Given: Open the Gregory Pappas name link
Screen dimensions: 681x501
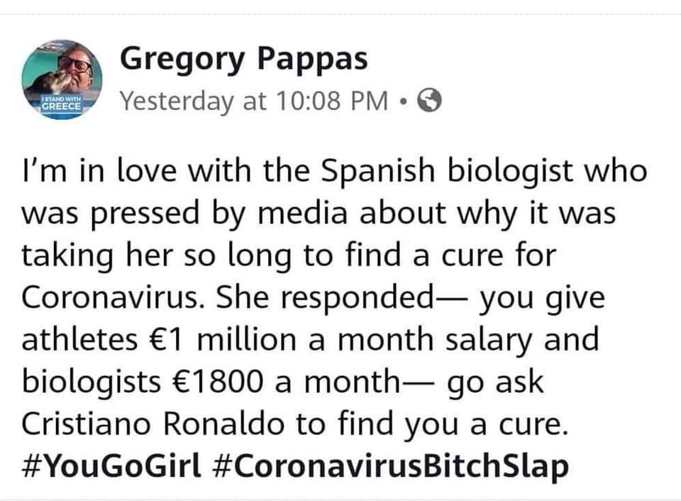Looking at the screenshot, I should [x=243, y=59].
